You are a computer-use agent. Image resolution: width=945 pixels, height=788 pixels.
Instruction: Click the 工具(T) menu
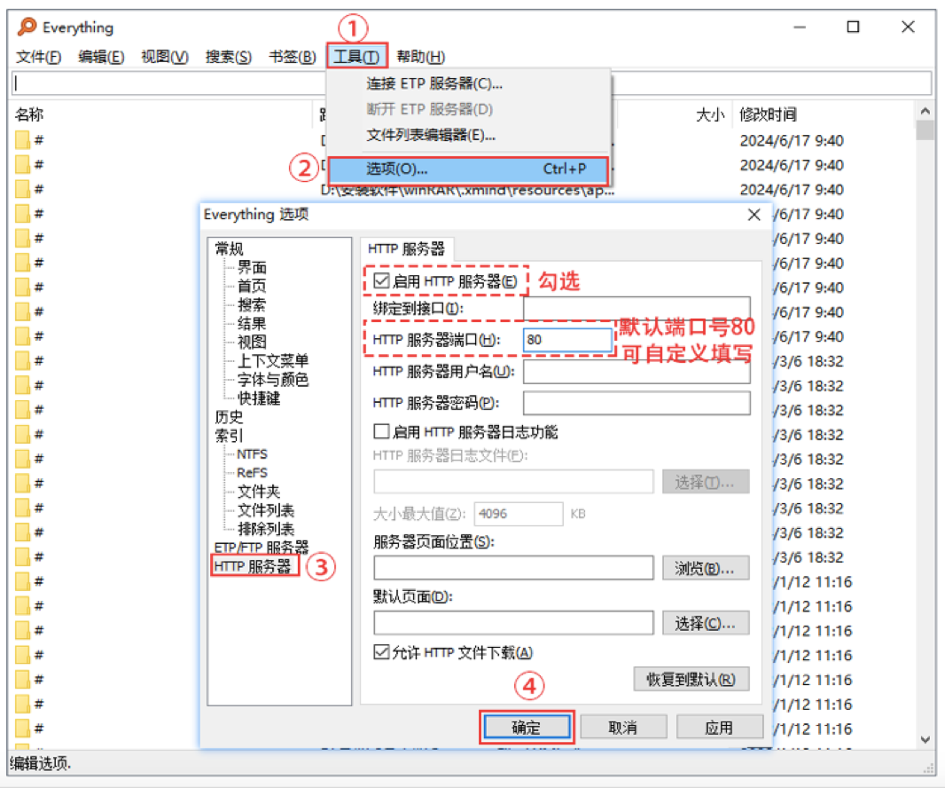(x=356, y=57)
